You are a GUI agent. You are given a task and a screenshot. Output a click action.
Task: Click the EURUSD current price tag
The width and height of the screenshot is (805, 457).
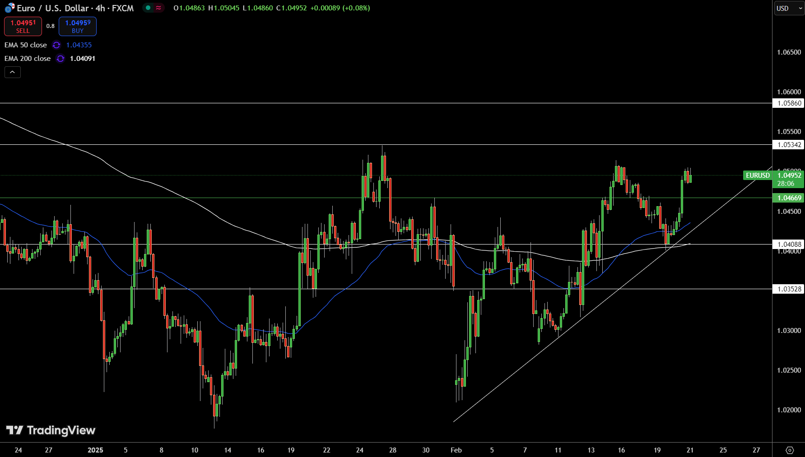tap(758, 175)
